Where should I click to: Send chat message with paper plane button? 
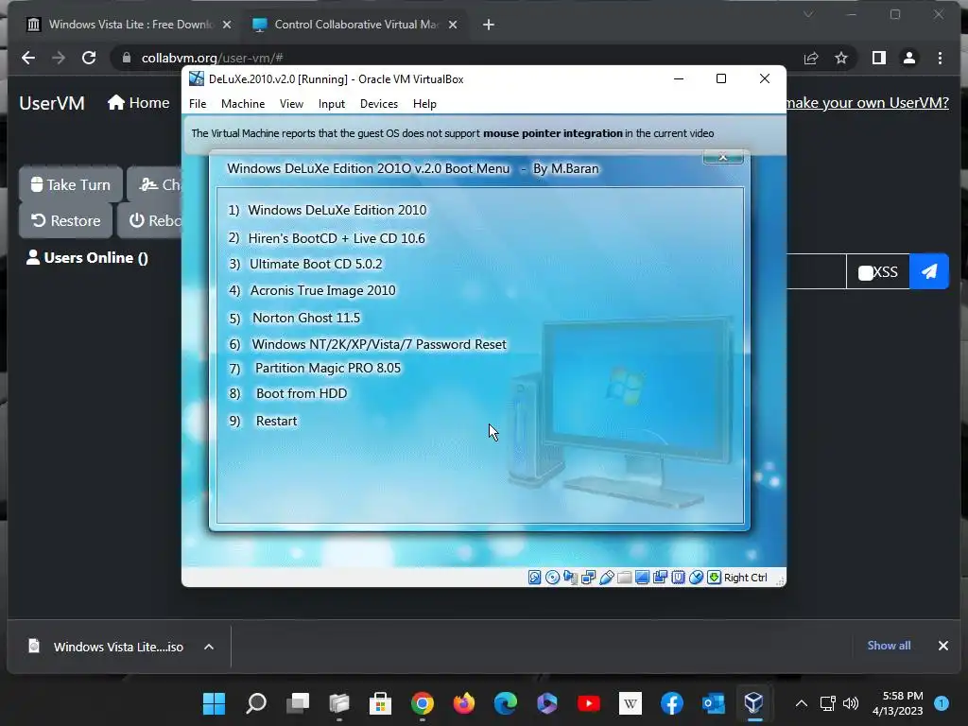928,271
